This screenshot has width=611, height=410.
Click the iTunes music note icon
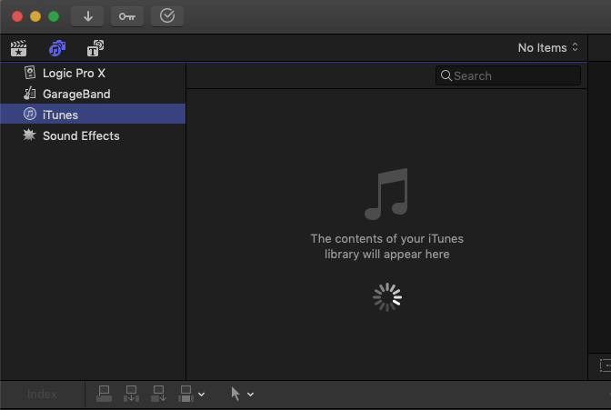[x=30, y=115]
